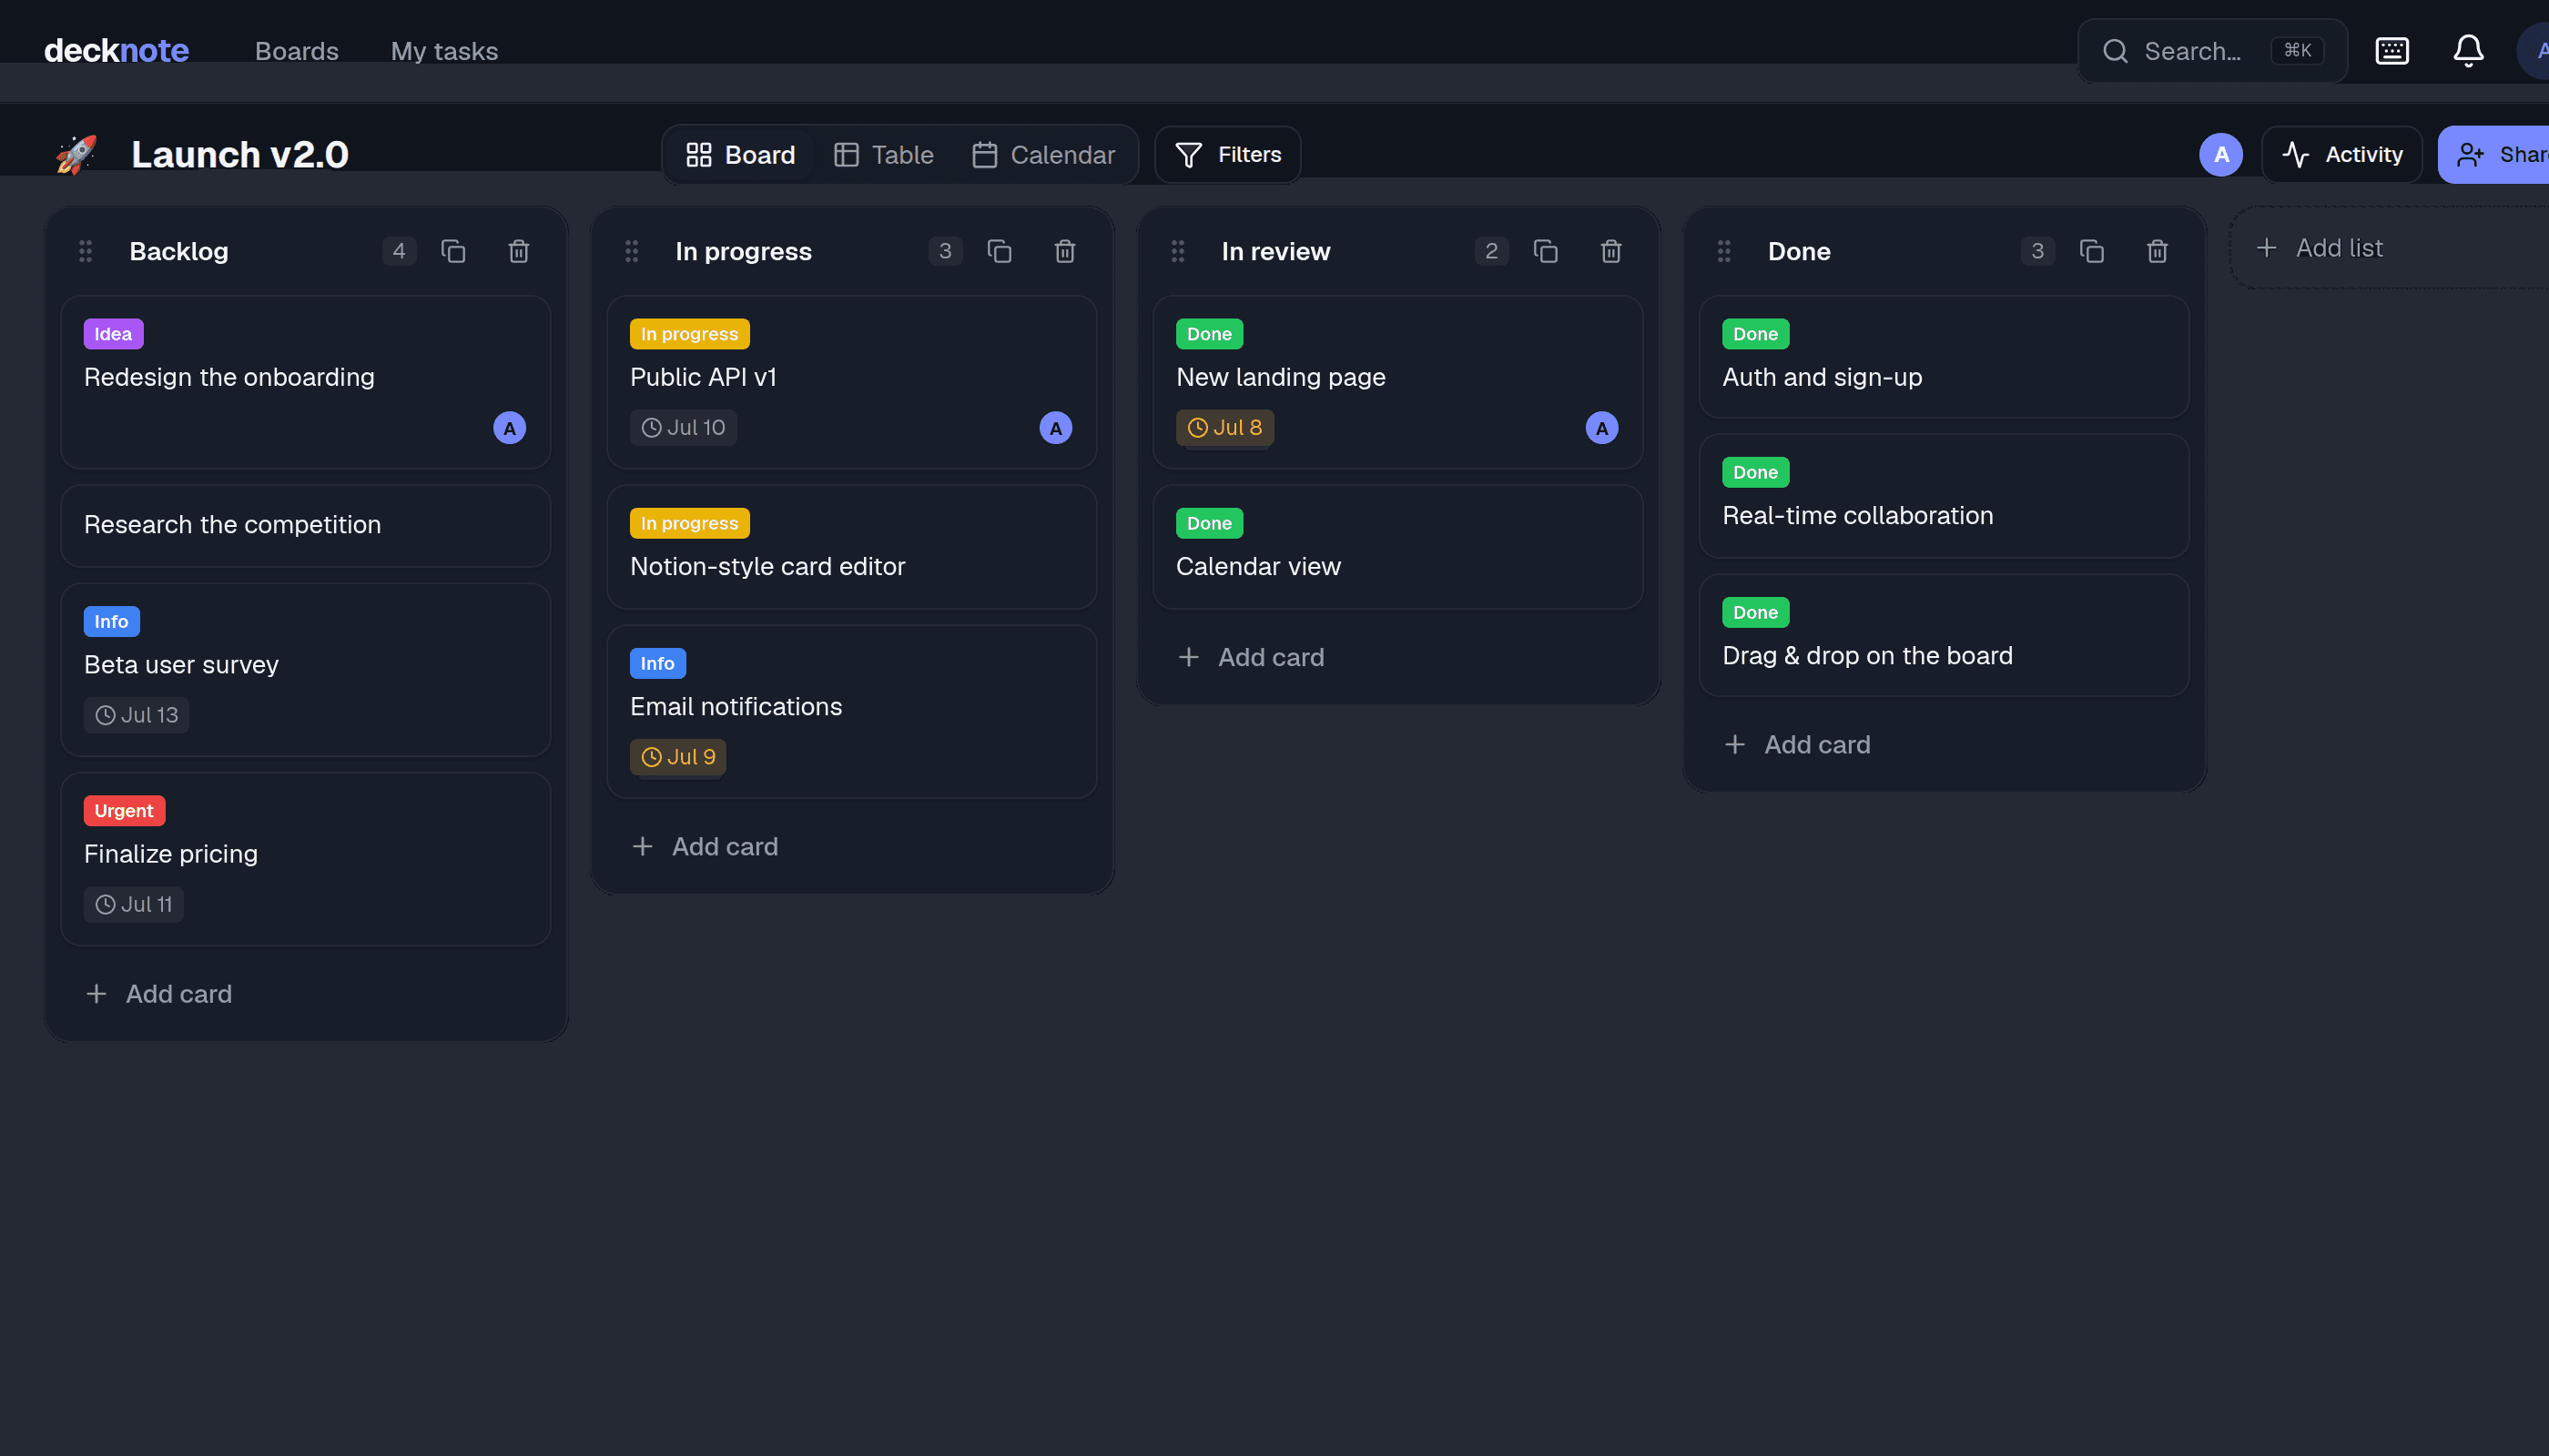The width and height of the screenshot is (2549, 1456).
Task: Open the Email notifications card
Action: point(851,712)
